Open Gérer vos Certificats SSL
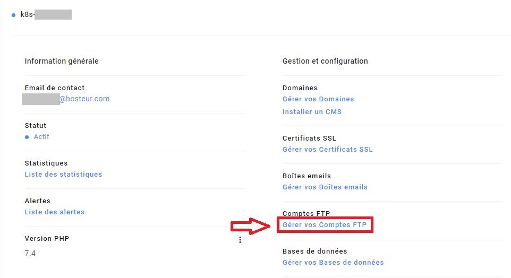511x278 pixels. tap(327, 150)
